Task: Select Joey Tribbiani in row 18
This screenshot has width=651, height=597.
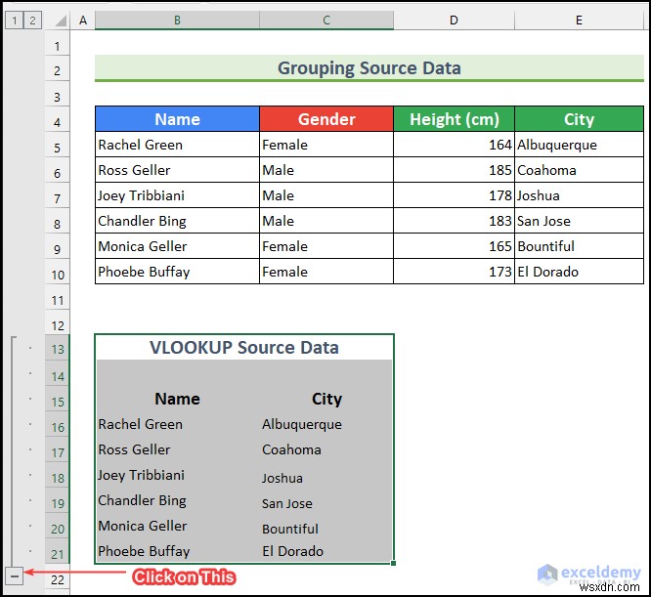Action: (x=177, y=475)
